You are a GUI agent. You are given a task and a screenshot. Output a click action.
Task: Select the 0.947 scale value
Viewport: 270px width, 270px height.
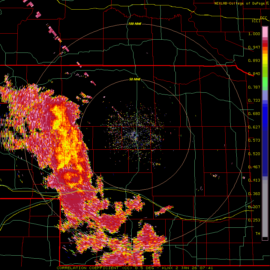tap(254, 47)
